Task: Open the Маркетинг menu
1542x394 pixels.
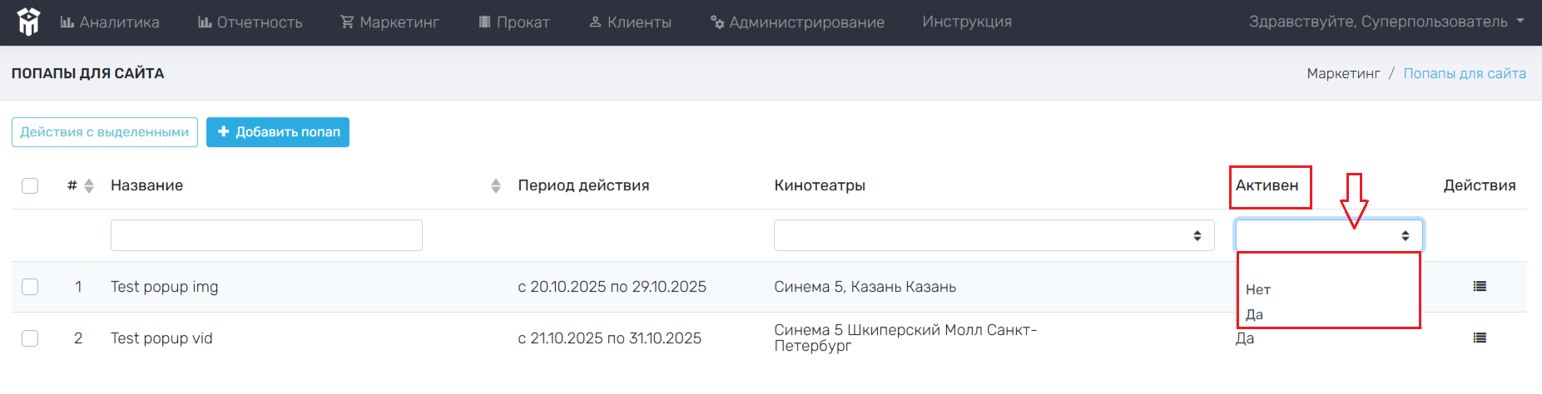Action: pos(389,22)
